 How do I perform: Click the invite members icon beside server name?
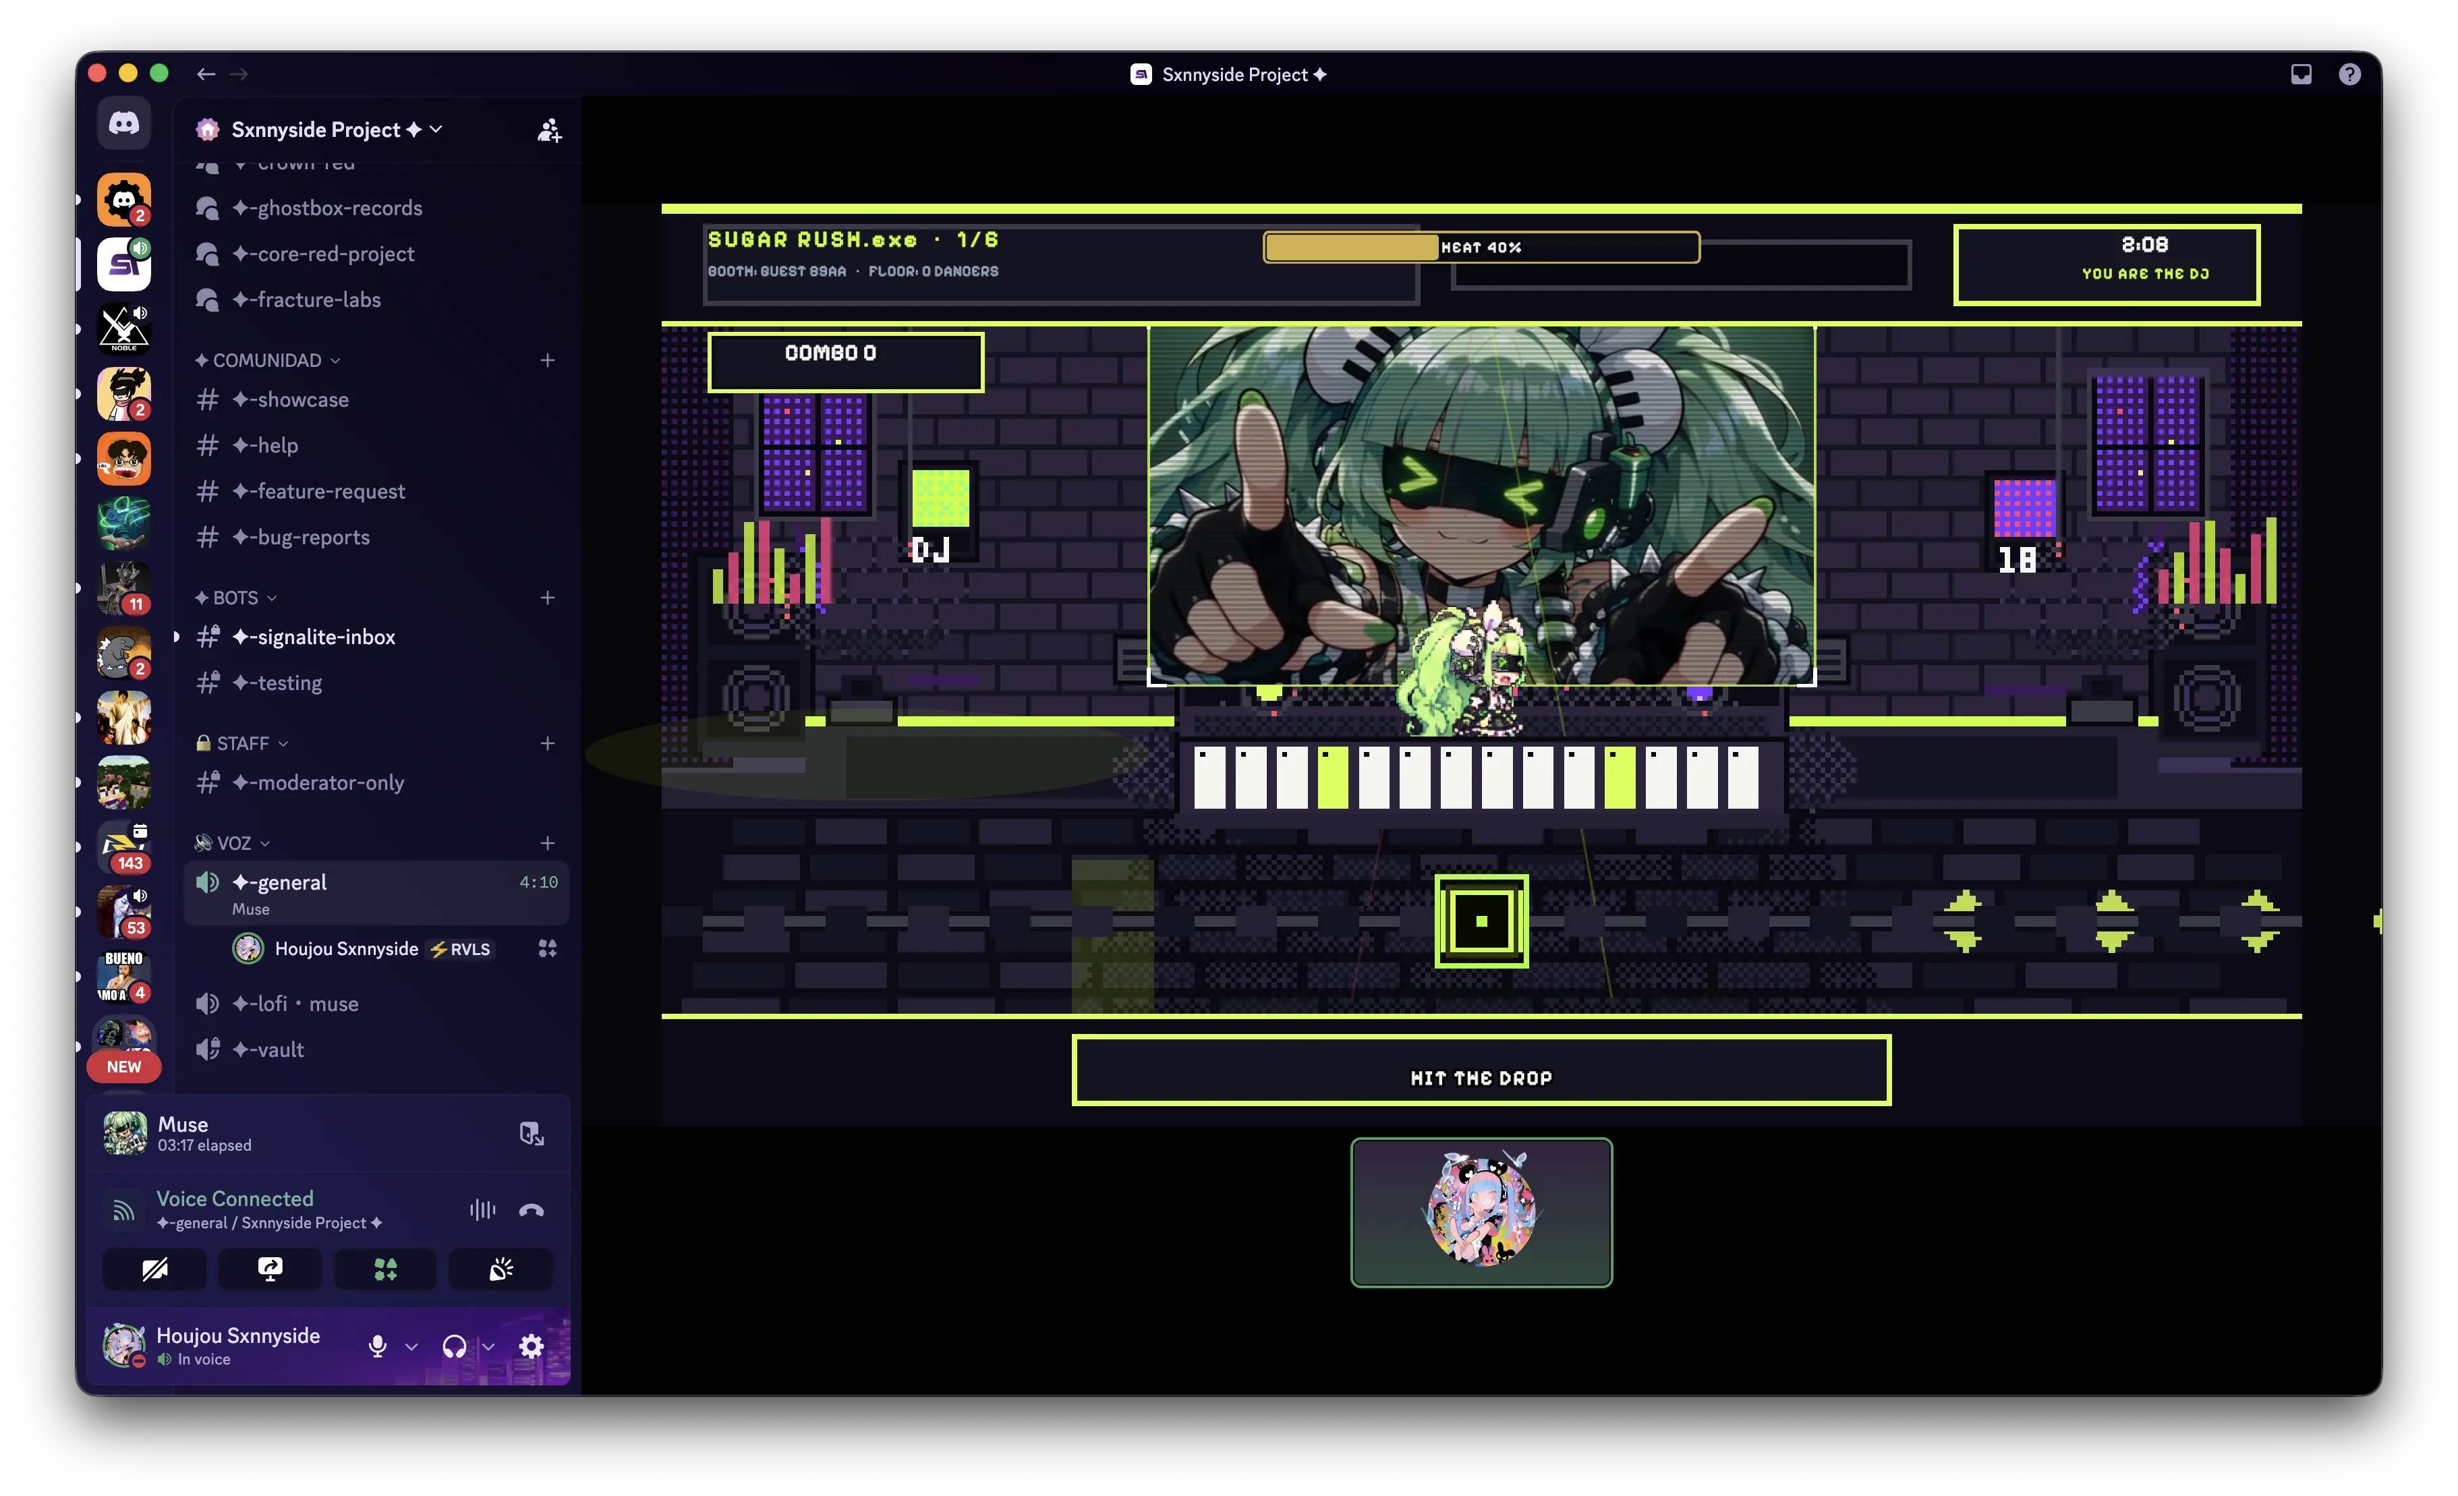click(x=548, y=130)
